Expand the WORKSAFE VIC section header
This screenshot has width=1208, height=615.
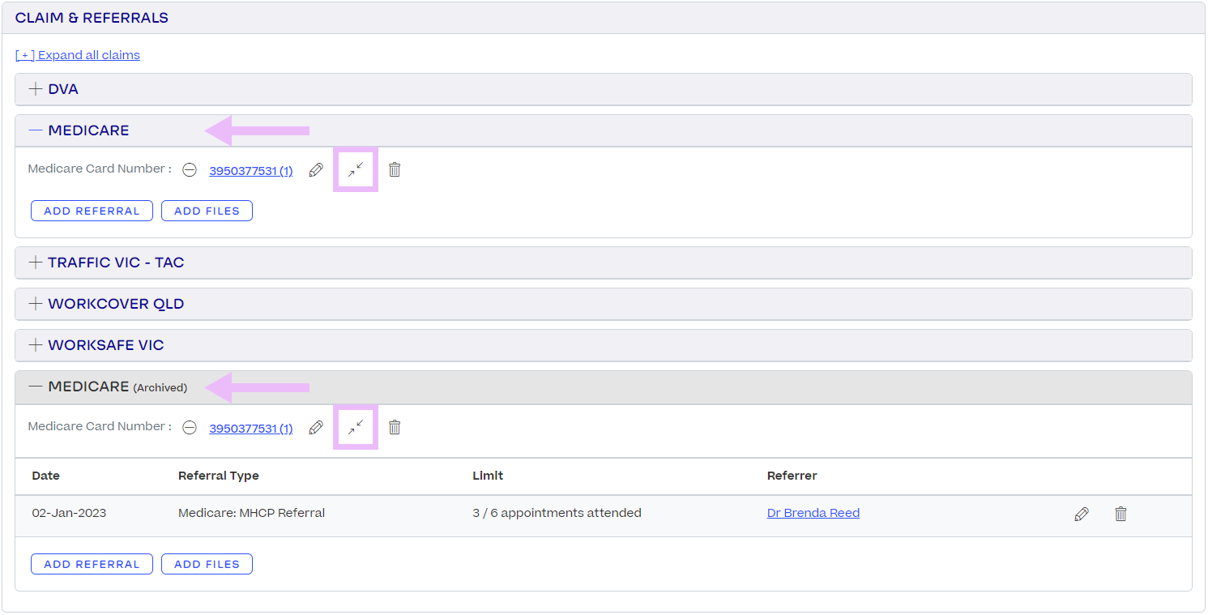(x=35, y=344)
